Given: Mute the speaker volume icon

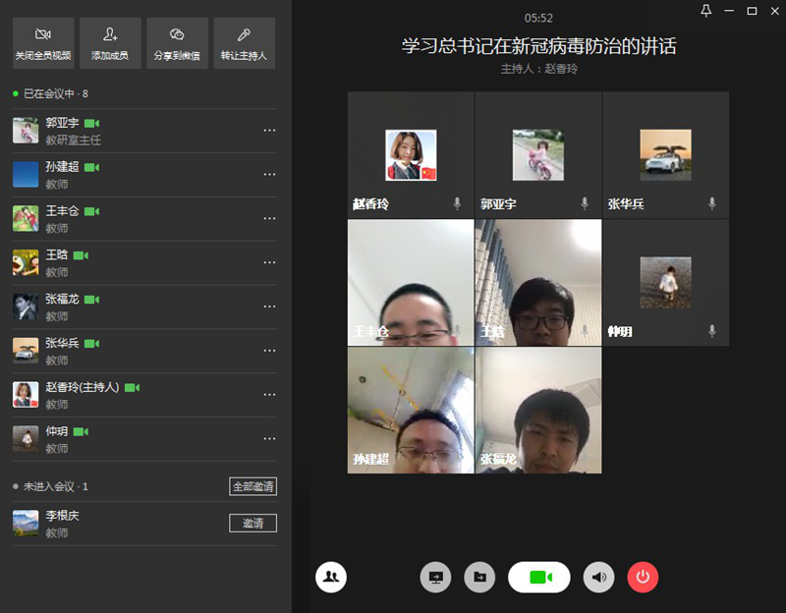Looking at the screenshot, I should click(x=598, y=578).
